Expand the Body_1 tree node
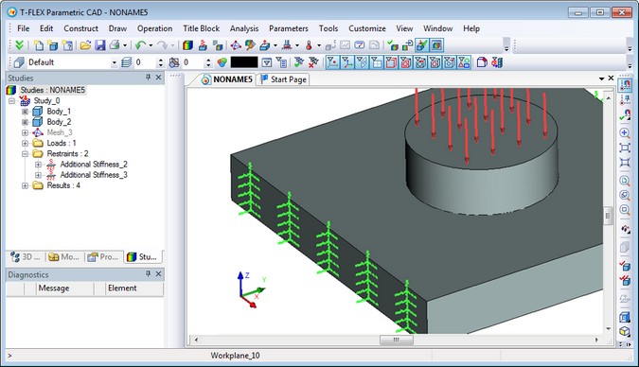The width and height of the screenshot is (639, 367). pos(25,112)
